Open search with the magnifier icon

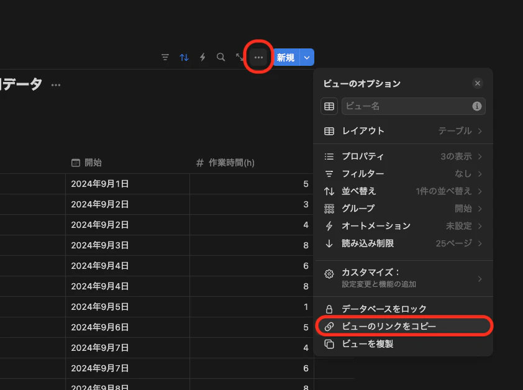(x=221, y=57)
